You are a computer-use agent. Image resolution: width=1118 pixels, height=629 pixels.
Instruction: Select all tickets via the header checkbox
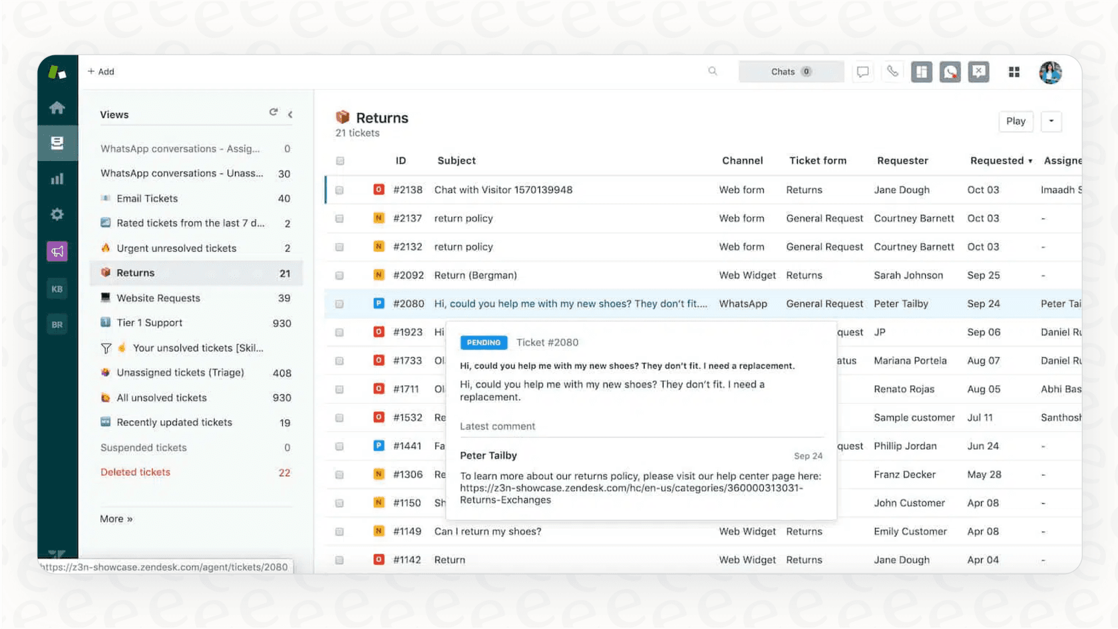pyautogui.click(x=340, y=160)
